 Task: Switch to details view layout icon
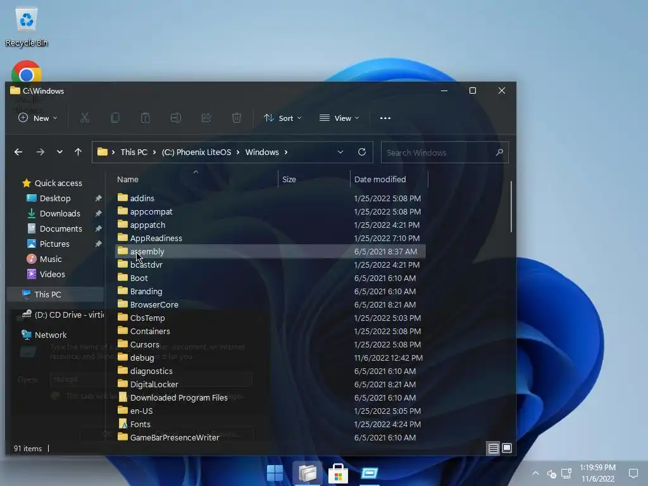click(493, 449)
